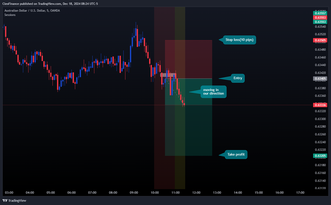Click the 03:00 time axis label
This screenshot has width=331, height=205.
pyautogui.click(x=9, y=193)
